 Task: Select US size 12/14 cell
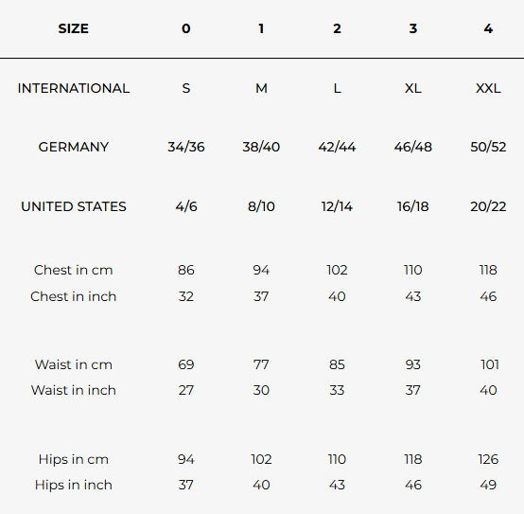337,206
